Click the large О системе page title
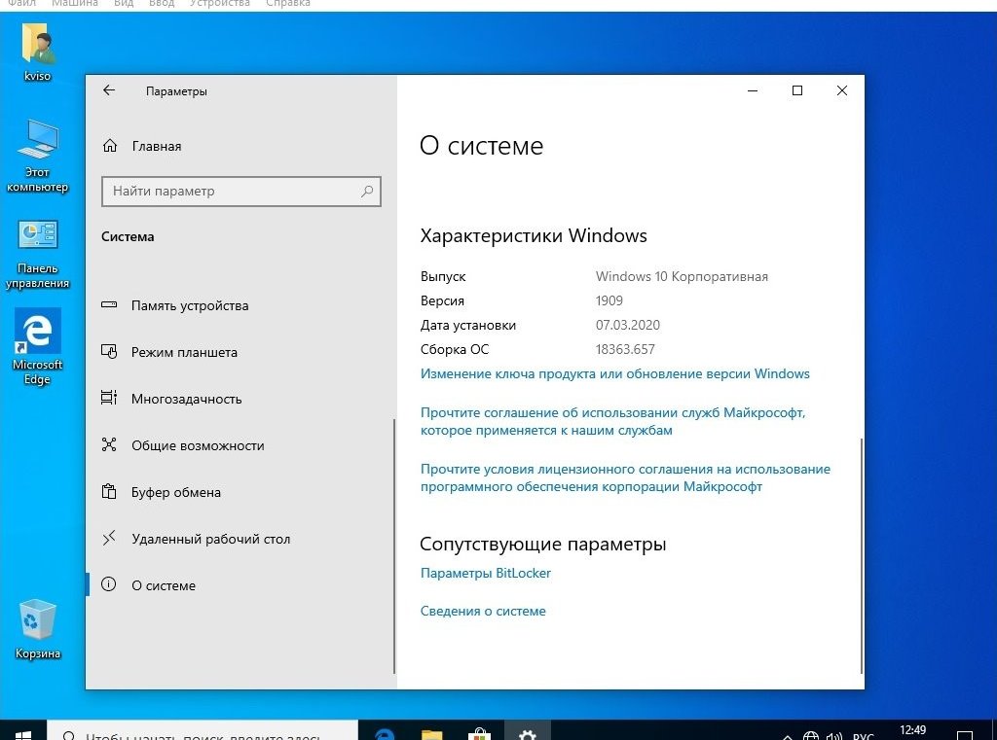Screen dimensions: 997x740 pos(481,146)
